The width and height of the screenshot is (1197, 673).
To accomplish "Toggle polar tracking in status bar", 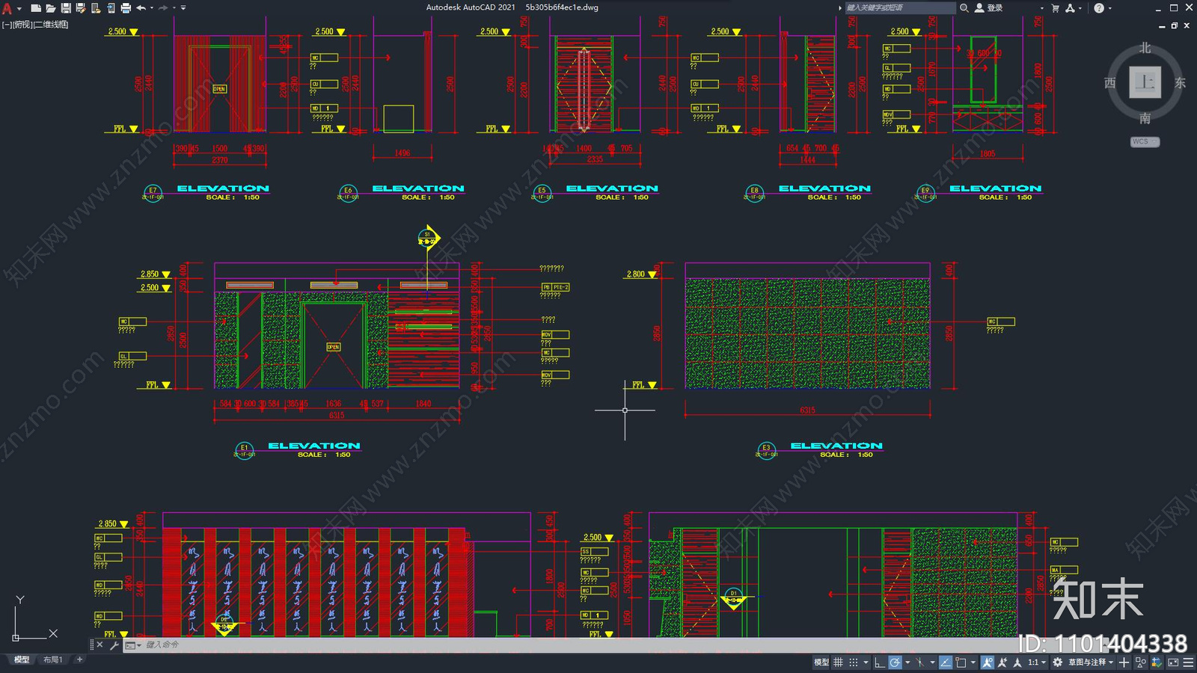I will click(895, 662).
